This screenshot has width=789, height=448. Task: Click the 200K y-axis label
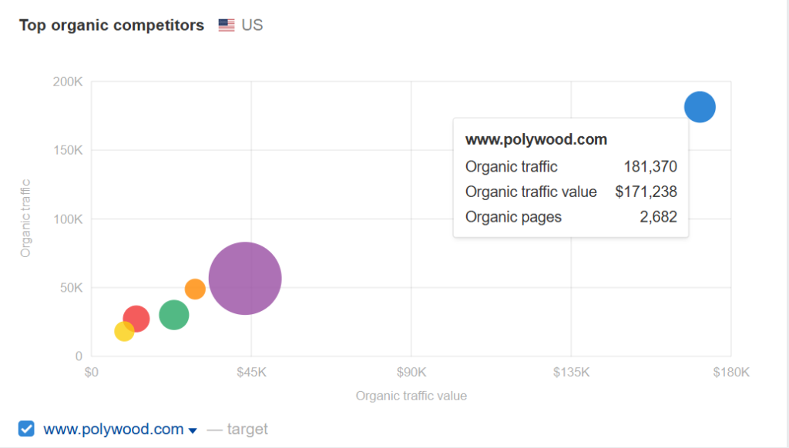pyautogui.click(x=68, y=82)
